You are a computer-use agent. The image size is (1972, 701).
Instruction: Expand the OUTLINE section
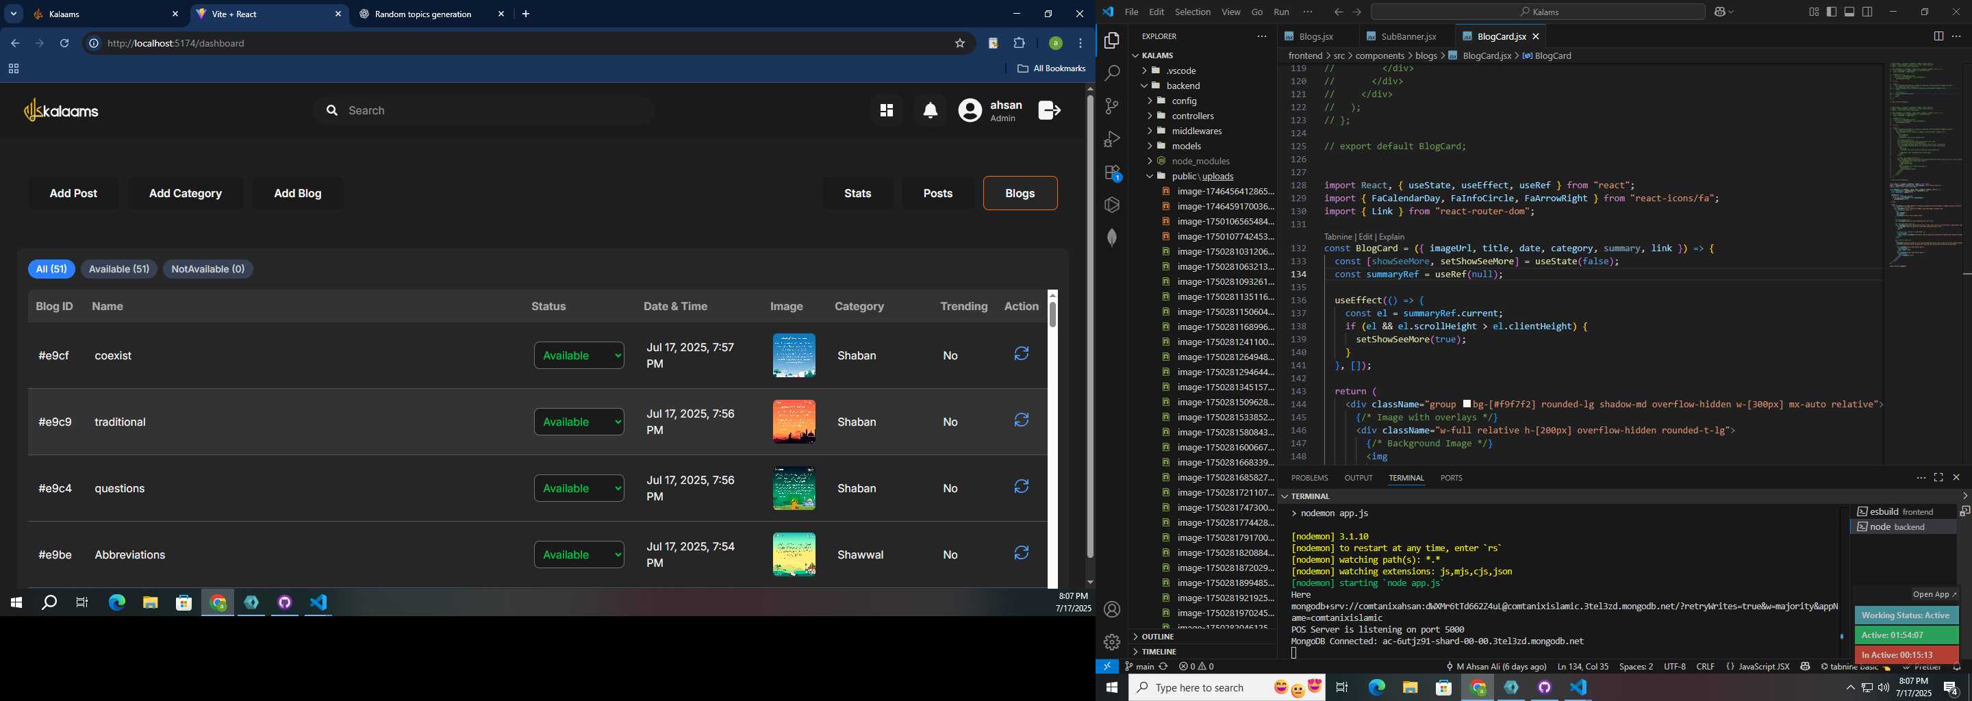[x=1157, y=637]
